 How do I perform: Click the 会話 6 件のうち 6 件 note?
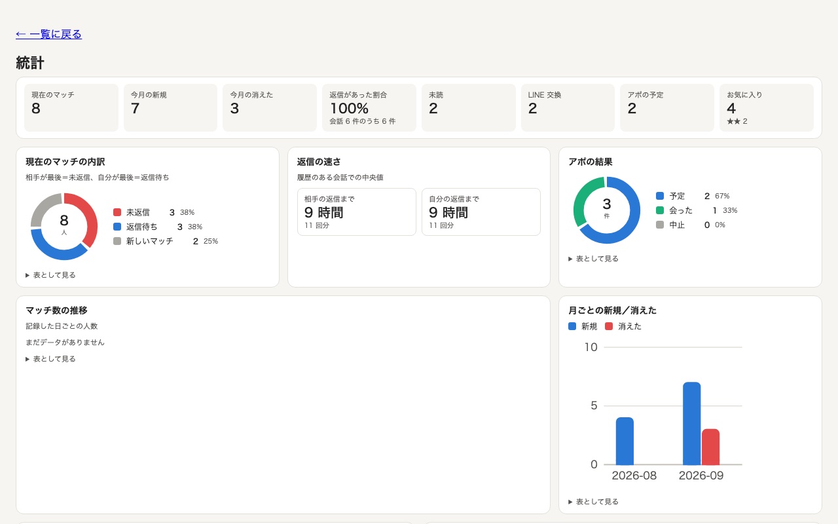coord(363,121)
